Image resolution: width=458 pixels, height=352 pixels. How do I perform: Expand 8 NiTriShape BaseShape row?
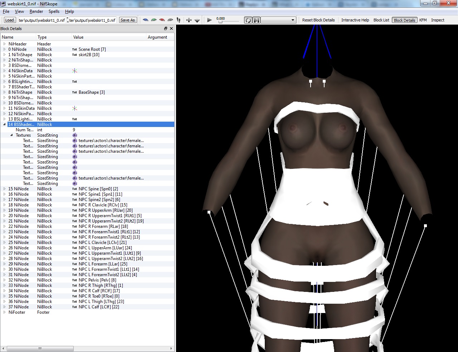[4, 92]
